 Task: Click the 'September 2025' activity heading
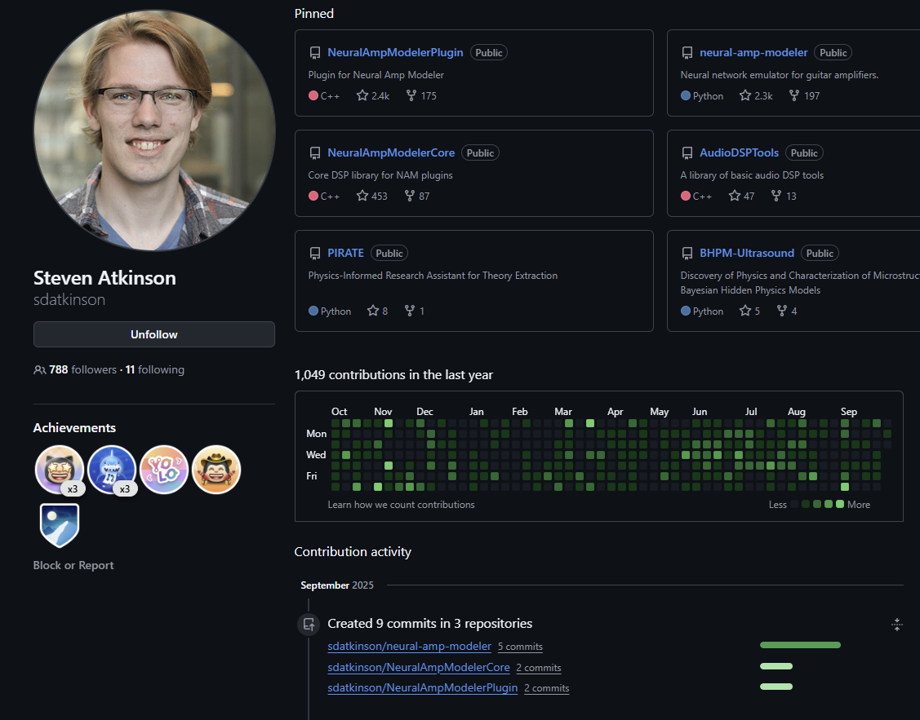pos(337,585)
